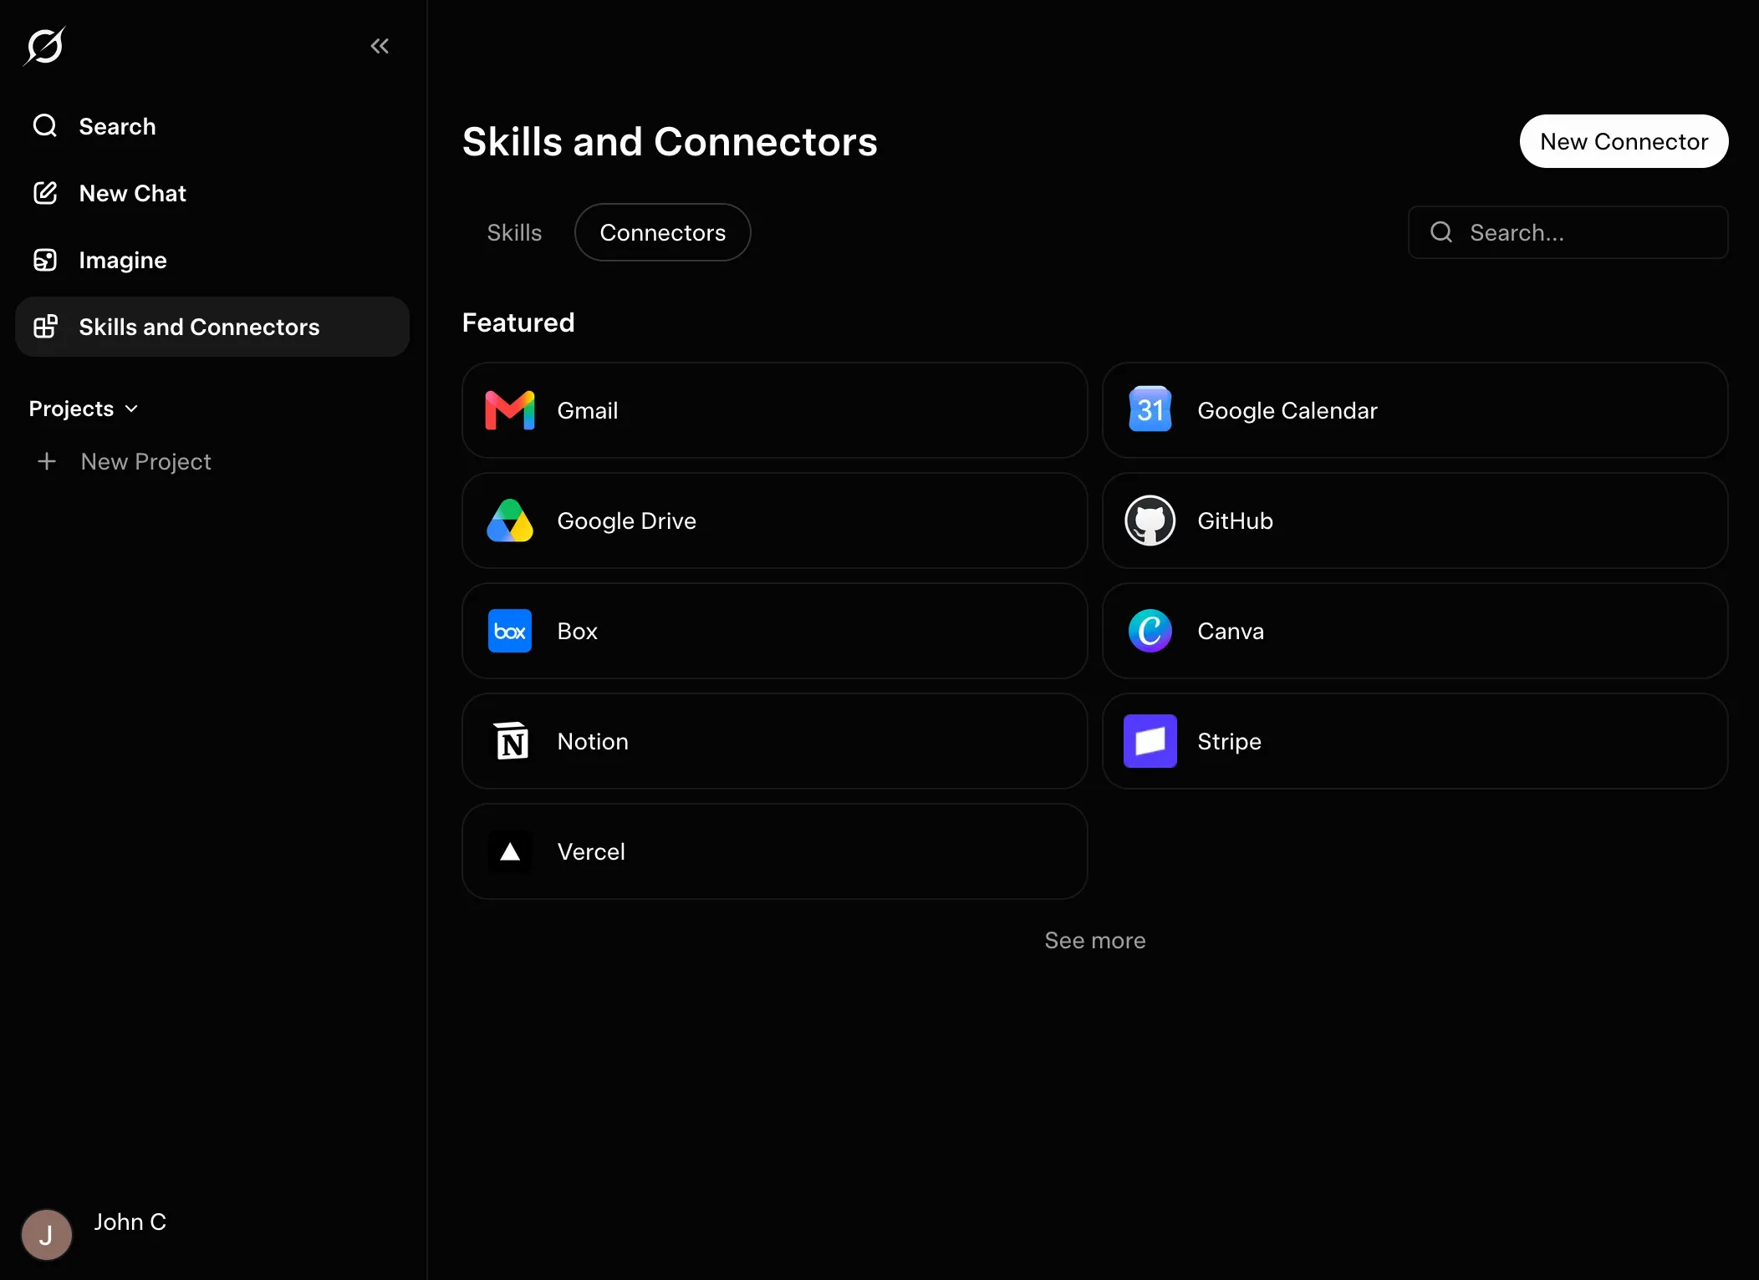Image resolution: width=1759 pixels, height=1280 pixels.
Task: Click the Skills and Connectors grid icon
Action: coord(45,327)
